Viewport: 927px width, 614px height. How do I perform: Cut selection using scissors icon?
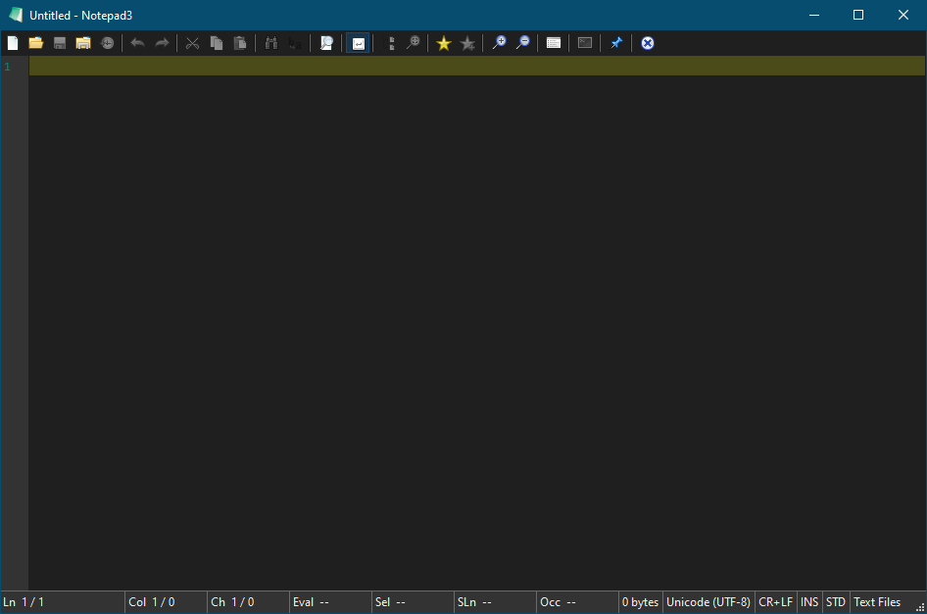click(x=192, y=43)
